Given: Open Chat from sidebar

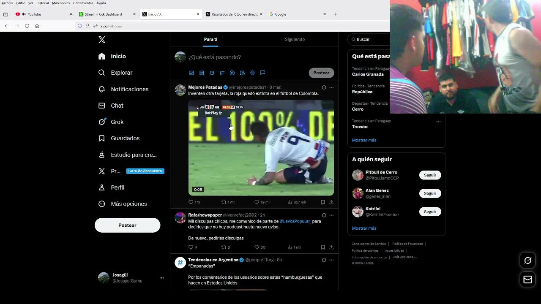Looking at the screenshot, I should point(111,106).
